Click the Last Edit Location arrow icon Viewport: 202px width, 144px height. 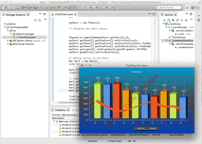tap(100, 8)
